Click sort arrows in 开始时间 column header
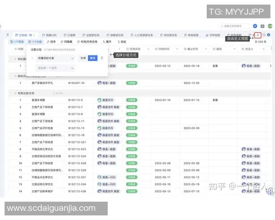The width and height of the screenshot is (275, 220). click(x=177, y=49)
